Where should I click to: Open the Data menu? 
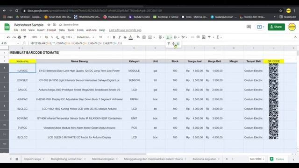tap(62, 30)
